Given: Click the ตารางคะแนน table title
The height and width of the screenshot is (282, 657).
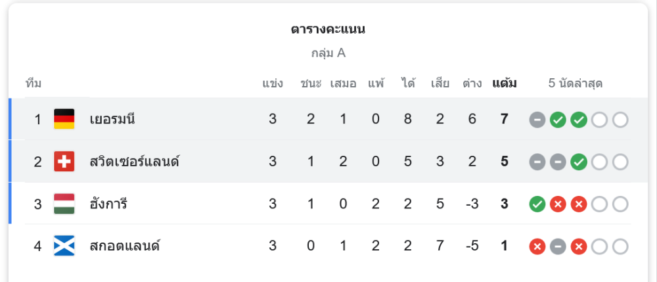Looking at the screenshot, I should coord(328,30).
